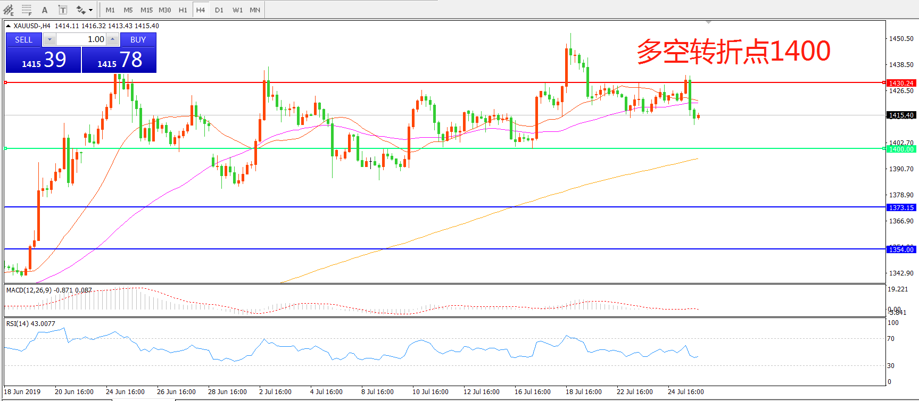This screenshot has height=401, width=919.
Task: Switch to the M1 timeframe
Action: tap(110, 10)
